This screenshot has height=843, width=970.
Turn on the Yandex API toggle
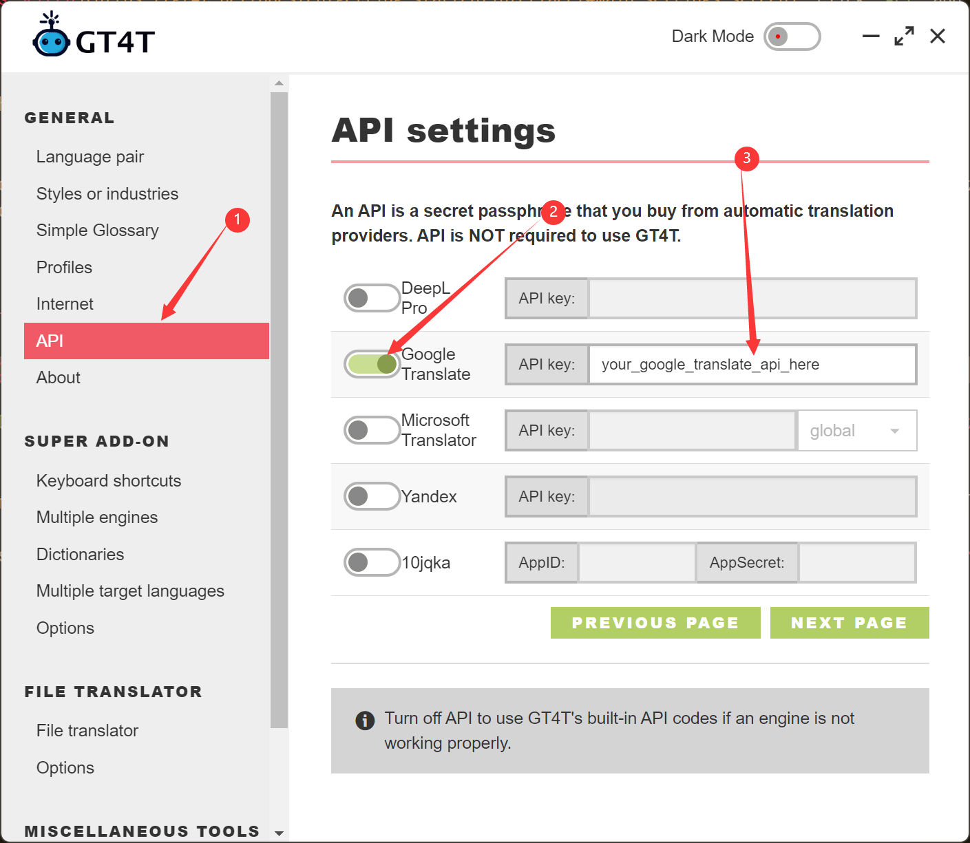click(x=372, y=496)
